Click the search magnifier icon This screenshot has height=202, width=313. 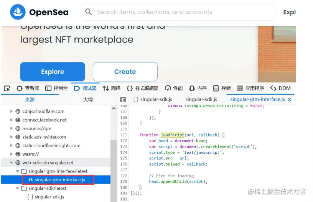tap(89, 12)
